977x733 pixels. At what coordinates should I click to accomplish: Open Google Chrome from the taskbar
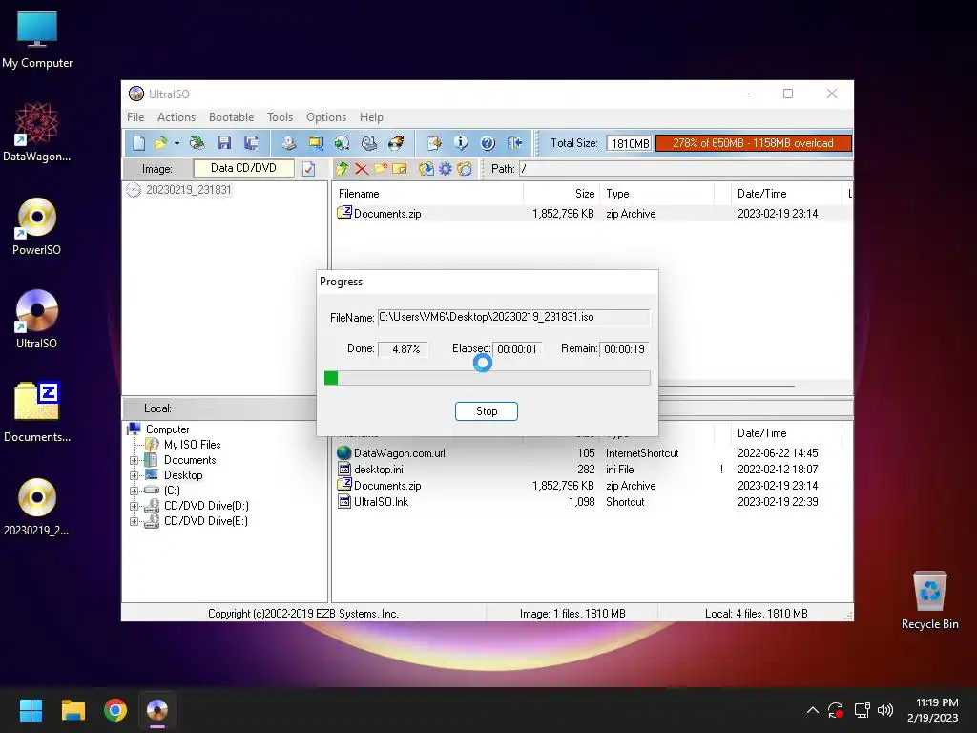coord(115,710)
